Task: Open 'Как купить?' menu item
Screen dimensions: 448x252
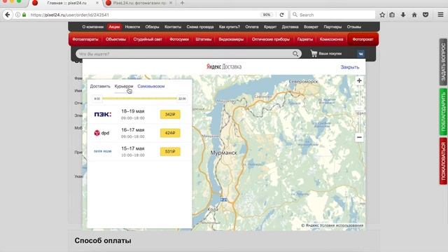Action: click(230, 27)
